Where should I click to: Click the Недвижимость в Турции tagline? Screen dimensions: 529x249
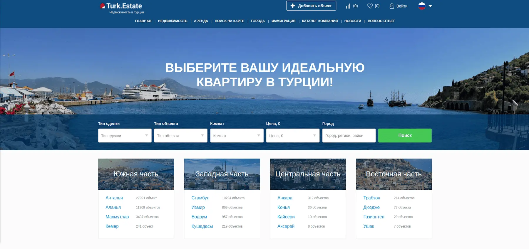[x=127, y=12]
